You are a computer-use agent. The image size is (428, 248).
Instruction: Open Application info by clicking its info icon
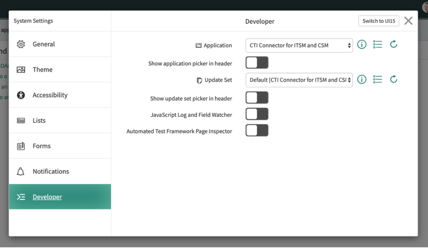[x=362, y=44]
